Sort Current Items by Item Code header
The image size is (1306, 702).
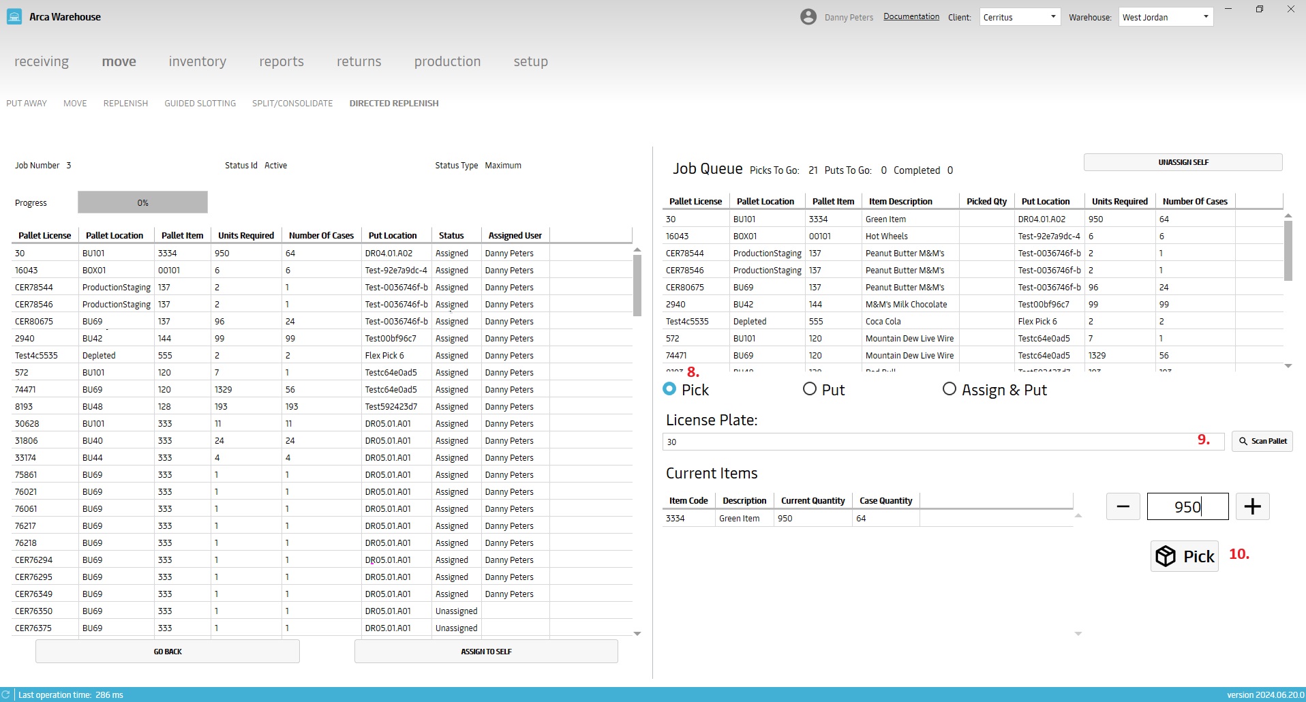pos(688,500)
